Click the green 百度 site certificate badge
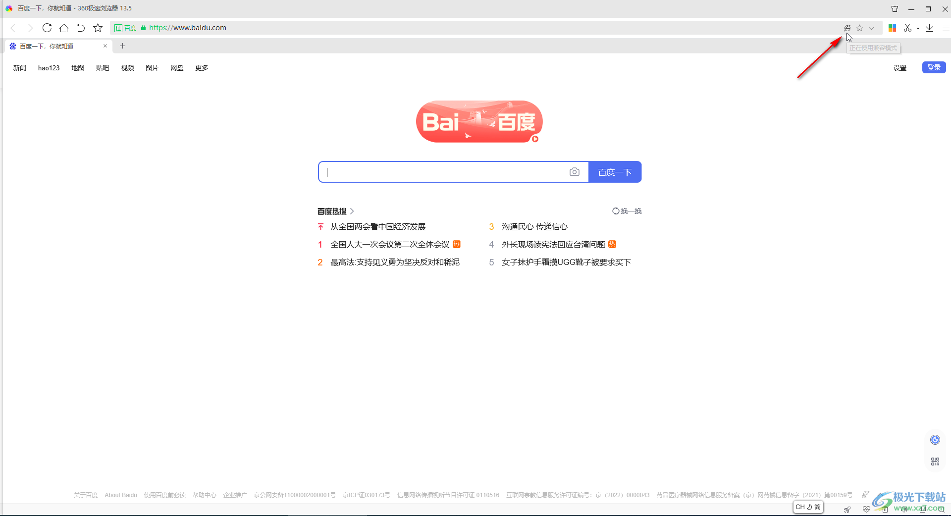951x516 pixels. (125, 28)
